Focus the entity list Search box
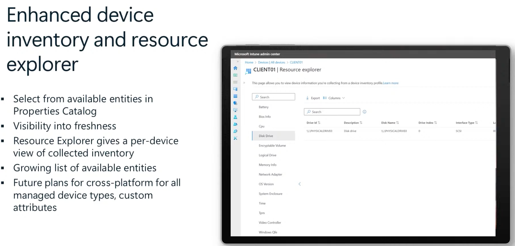 pyautogui.click(x=273, y=97)
